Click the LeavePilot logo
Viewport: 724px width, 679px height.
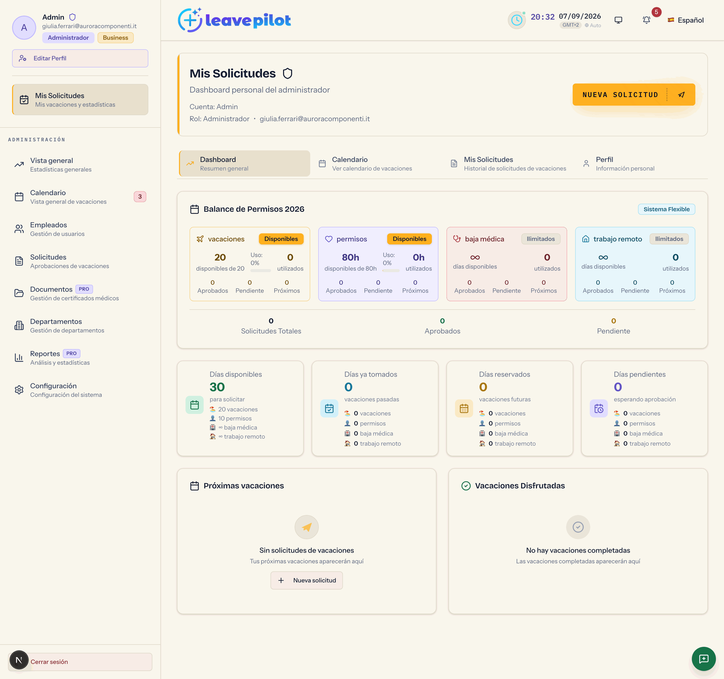tap(234, 20)
